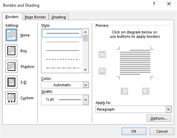
Task: Click the Style list scroll down arrow
Action: (x=85, y=70)
